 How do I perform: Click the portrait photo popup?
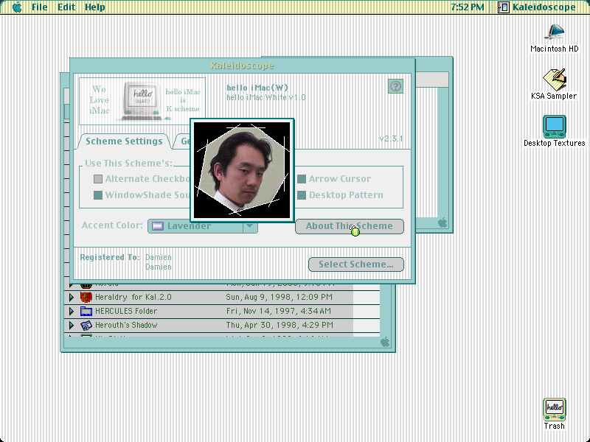(242, 170)
